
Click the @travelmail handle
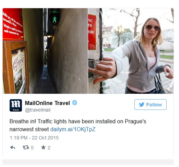point(38,110)
